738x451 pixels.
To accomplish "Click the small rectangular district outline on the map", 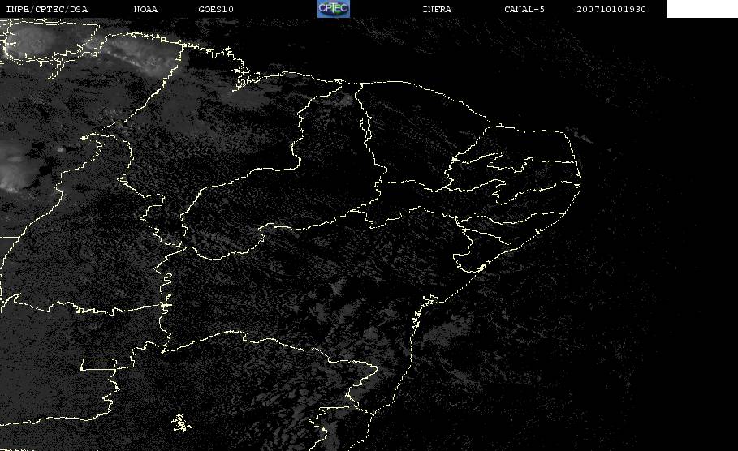I will point(99,364).
